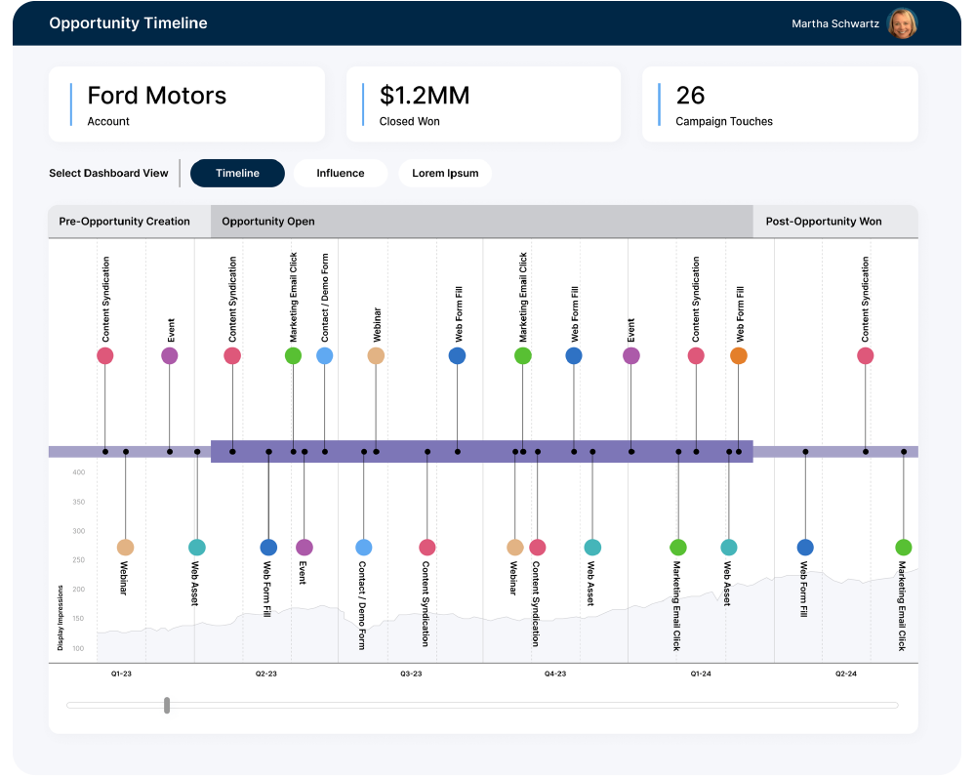Click the Q2-23 axis label

tap(266, 674)
